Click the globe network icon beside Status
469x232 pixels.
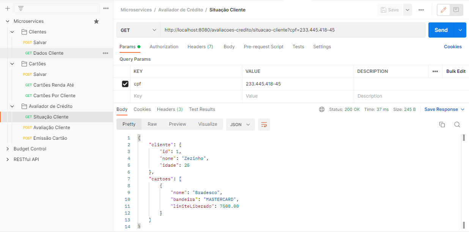[322, 109]
